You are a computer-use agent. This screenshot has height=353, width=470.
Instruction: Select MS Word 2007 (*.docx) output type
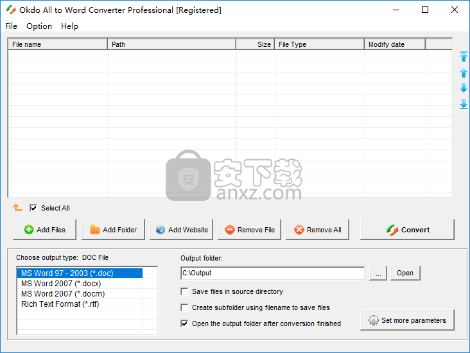tap(80, 284)
